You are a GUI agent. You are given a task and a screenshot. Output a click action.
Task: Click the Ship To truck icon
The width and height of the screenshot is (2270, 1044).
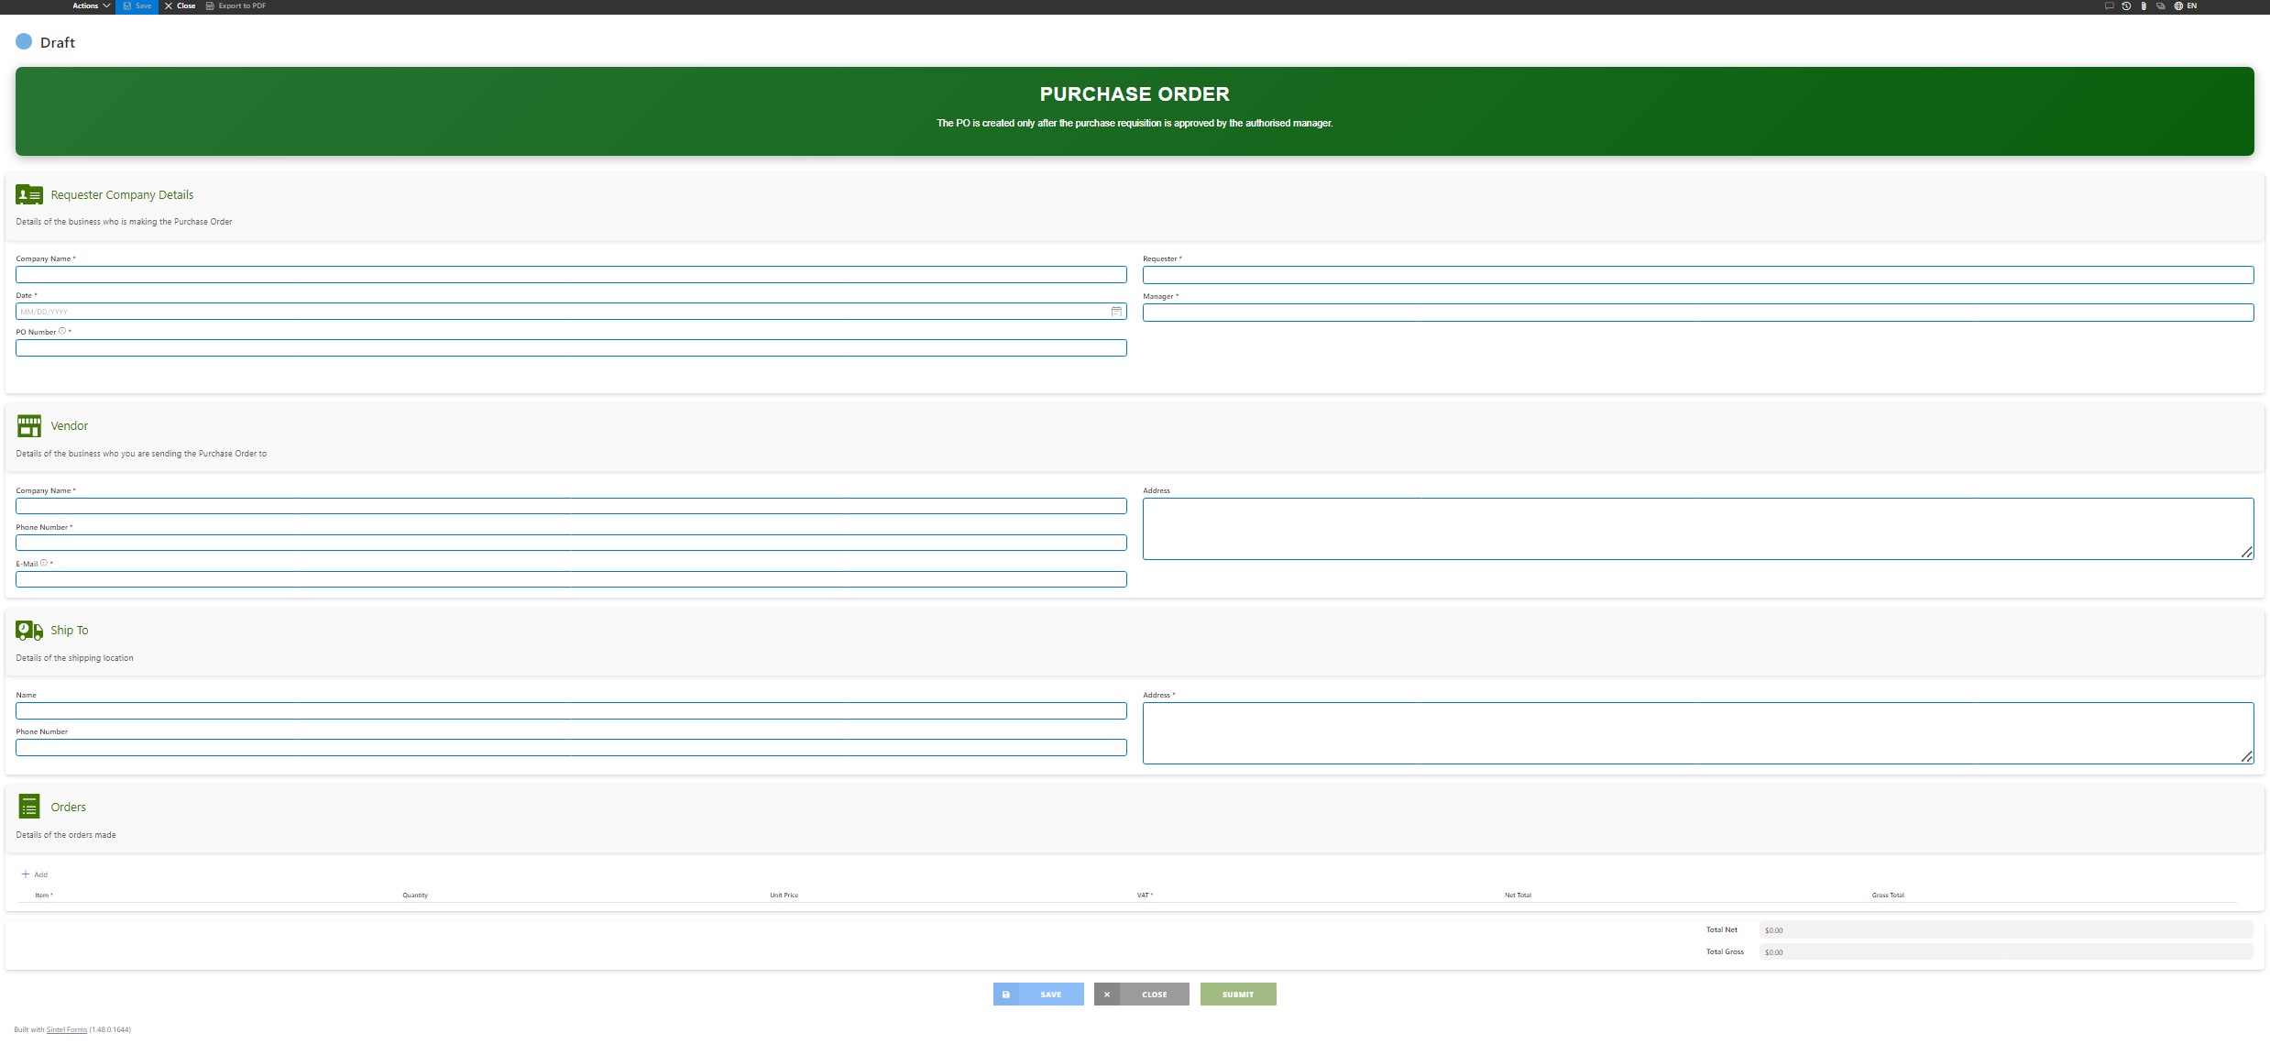[29, 631]
